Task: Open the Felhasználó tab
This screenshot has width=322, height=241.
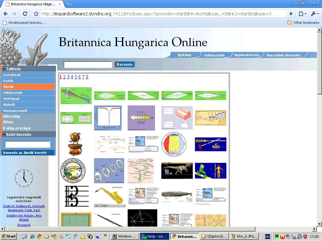Action: pos(214,55)
